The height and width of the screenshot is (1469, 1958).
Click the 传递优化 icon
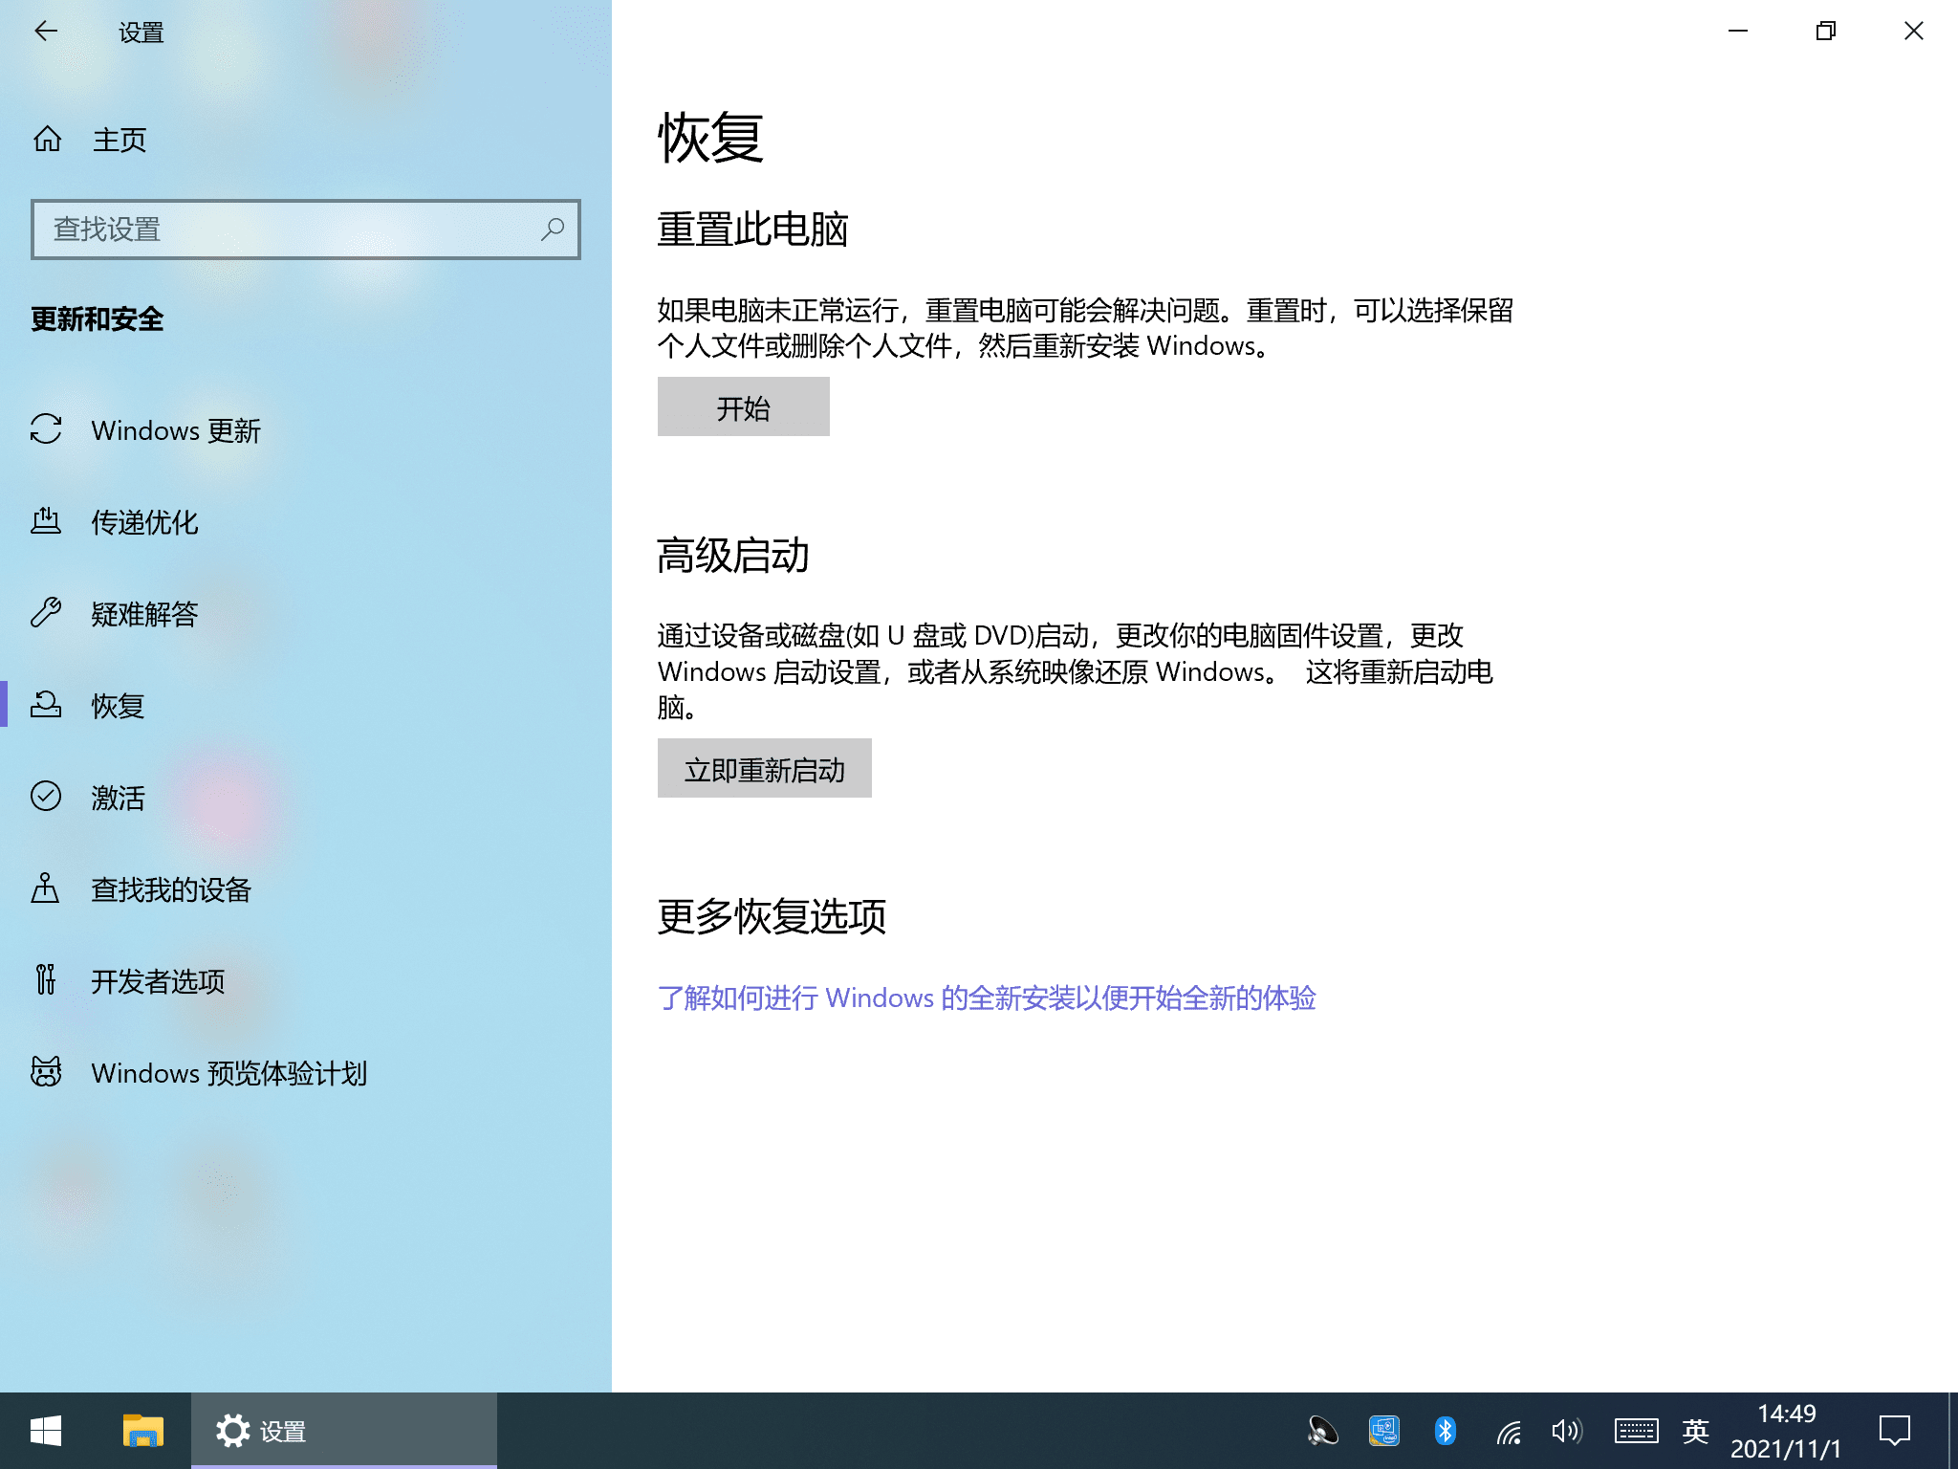click(46, 521)
